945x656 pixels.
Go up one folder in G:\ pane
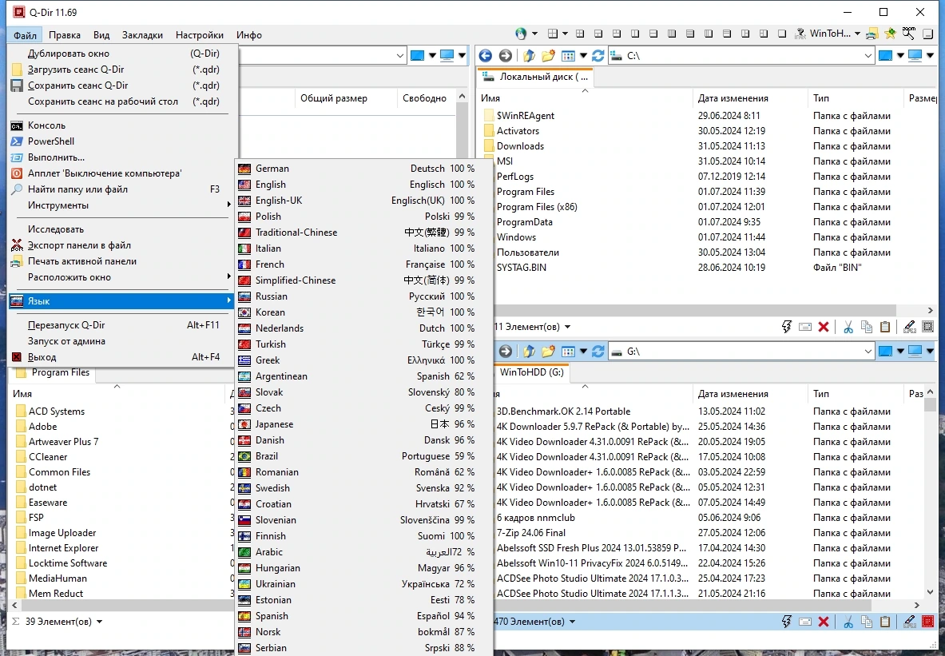529,351
